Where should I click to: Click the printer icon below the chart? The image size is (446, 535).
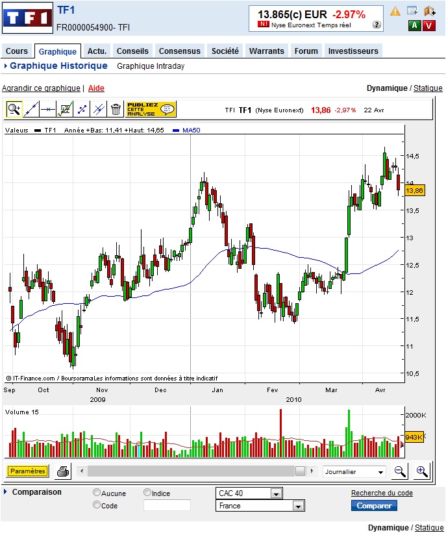[x=63, y=471]
